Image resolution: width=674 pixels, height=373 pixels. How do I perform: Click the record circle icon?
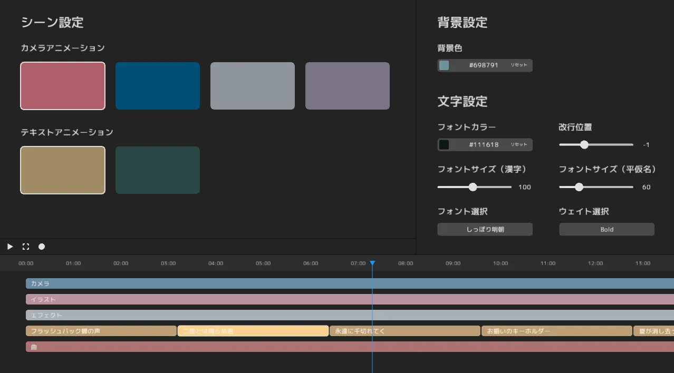point(42,247)
